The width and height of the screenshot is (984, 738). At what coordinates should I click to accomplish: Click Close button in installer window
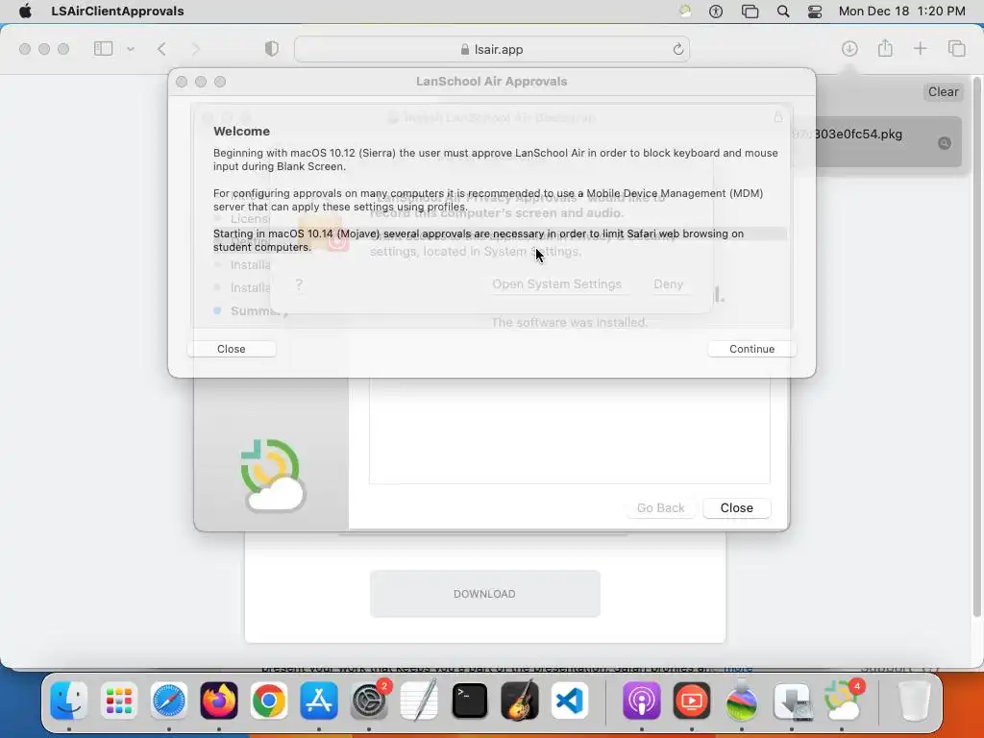[737, 507]
